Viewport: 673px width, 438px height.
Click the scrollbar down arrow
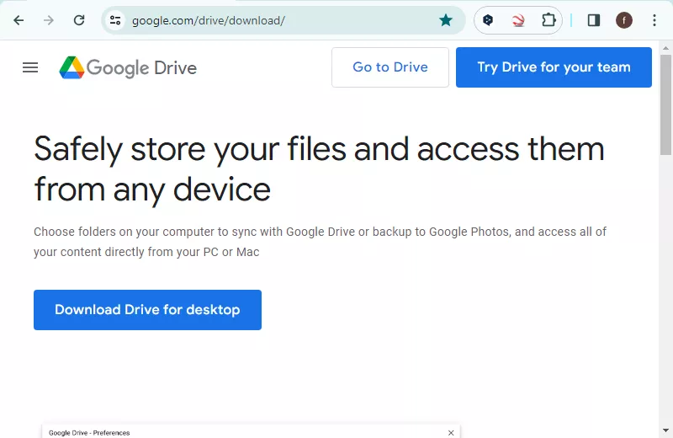(x=665, y=430)
